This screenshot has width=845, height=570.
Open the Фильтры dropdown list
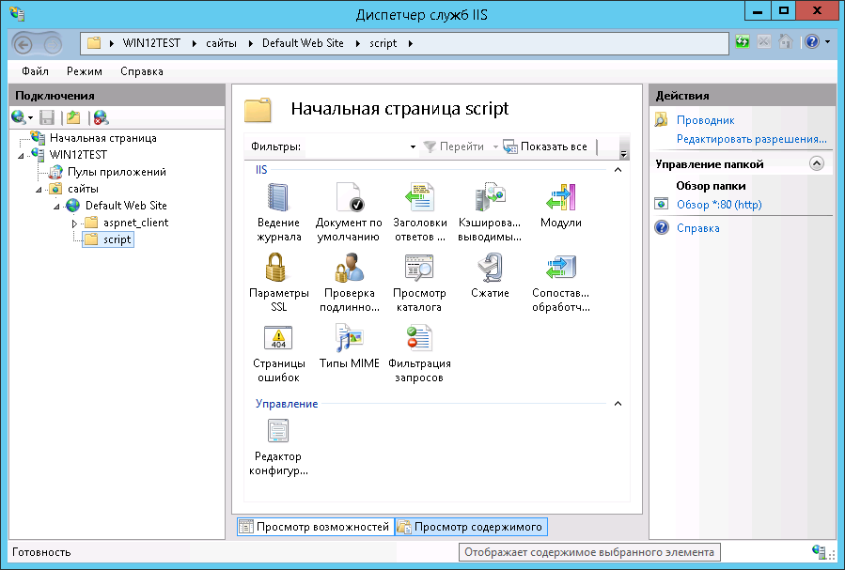coord(413,147)
